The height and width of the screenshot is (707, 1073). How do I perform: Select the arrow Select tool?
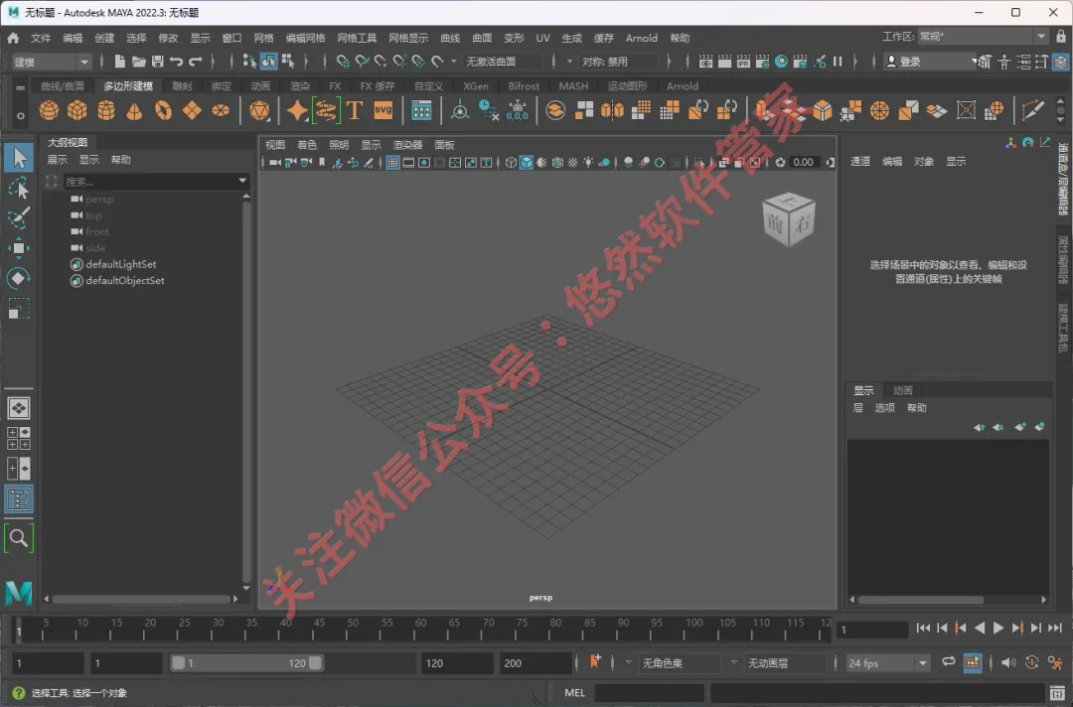pos(19,158)
